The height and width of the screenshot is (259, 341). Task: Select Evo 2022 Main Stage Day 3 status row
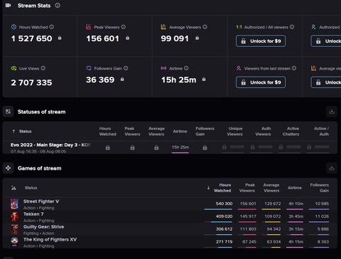170,148
